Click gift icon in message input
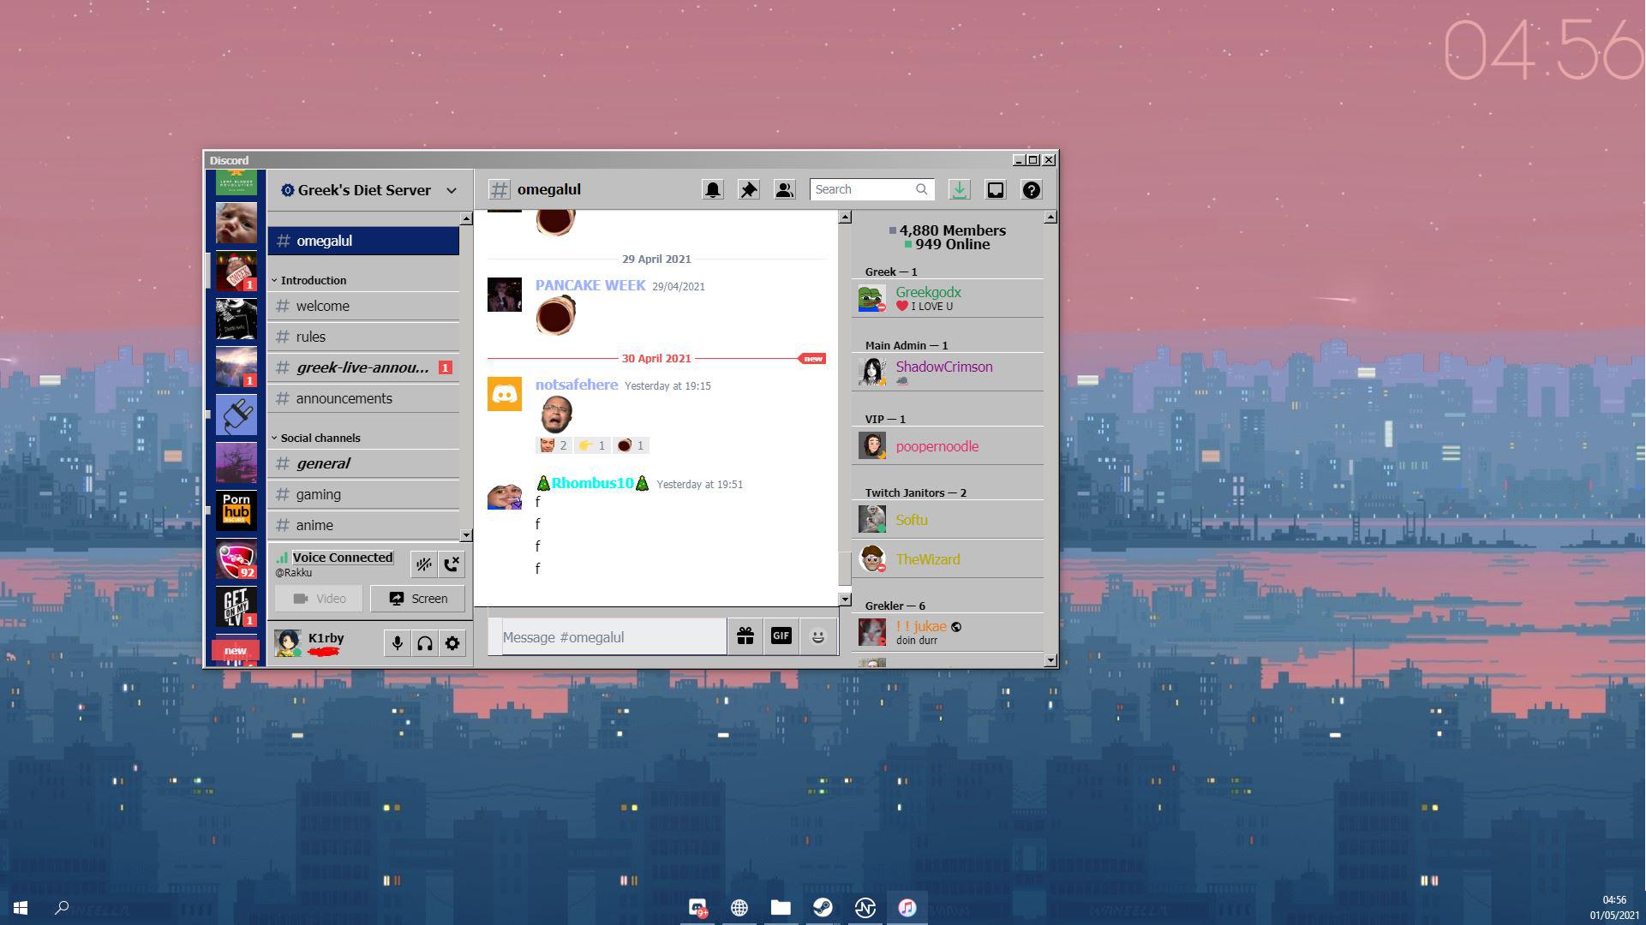 [x=744, y=636]
